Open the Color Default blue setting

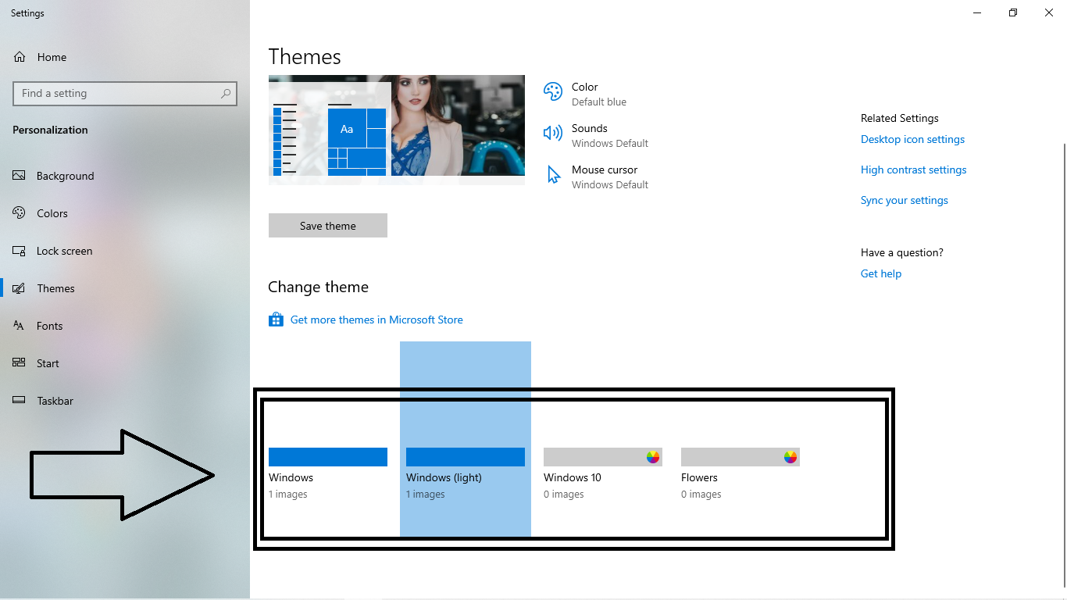[x=585, y=94]
